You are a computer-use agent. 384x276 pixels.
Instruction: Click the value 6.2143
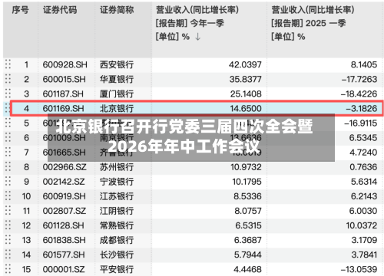coord(364,196)
